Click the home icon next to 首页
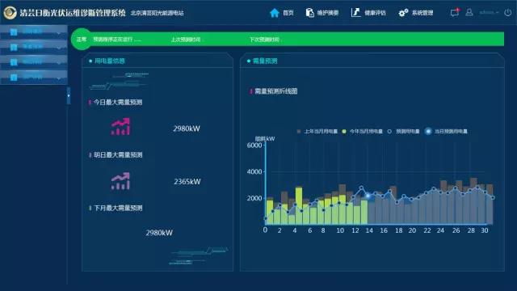Viewport: 517px width, 291px height. pos(275,13)
